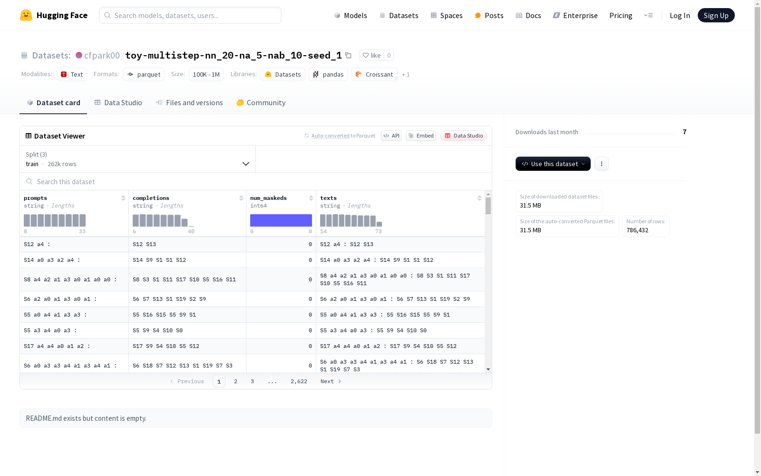Open the API button
Image resolution: width=761 pixels, height=476 pixels.
point(391,136)
